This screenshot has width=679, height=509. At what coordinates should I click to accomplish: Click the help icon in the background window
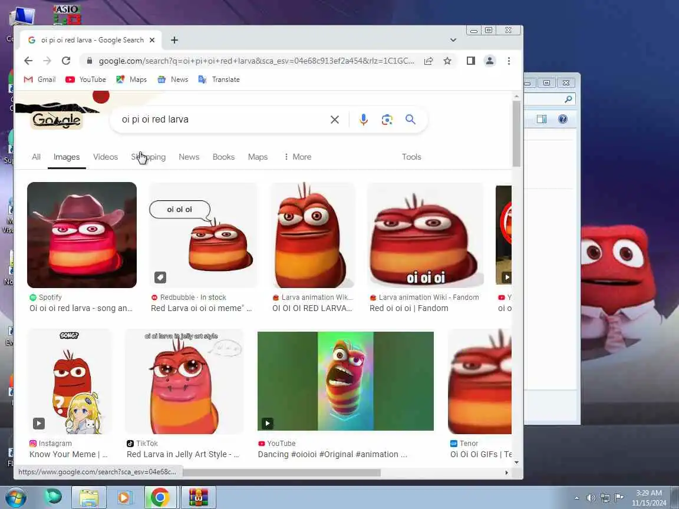tap(562, 120)
